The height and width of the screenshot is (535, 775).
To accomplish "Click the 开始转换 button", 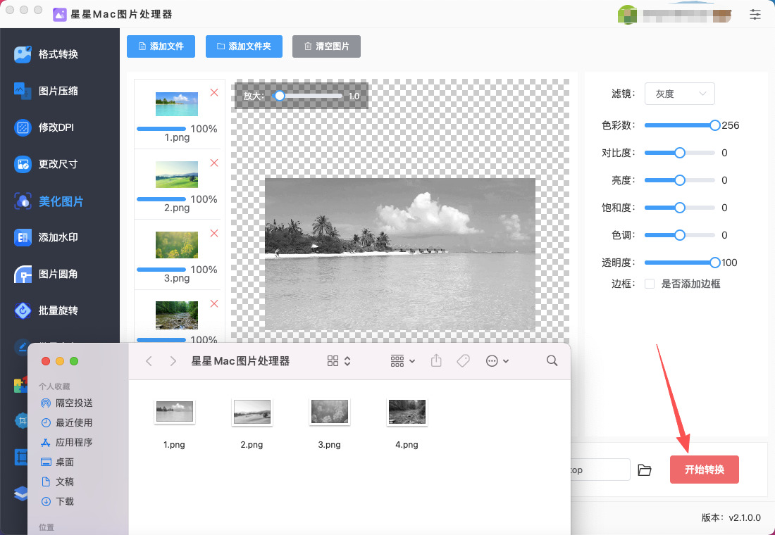I will [704, 470].
